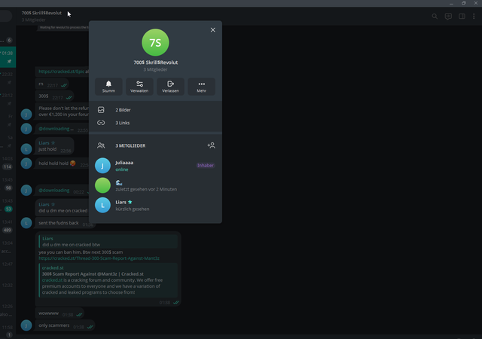Click the Inhaber owner badge

(x=206, y=166)
